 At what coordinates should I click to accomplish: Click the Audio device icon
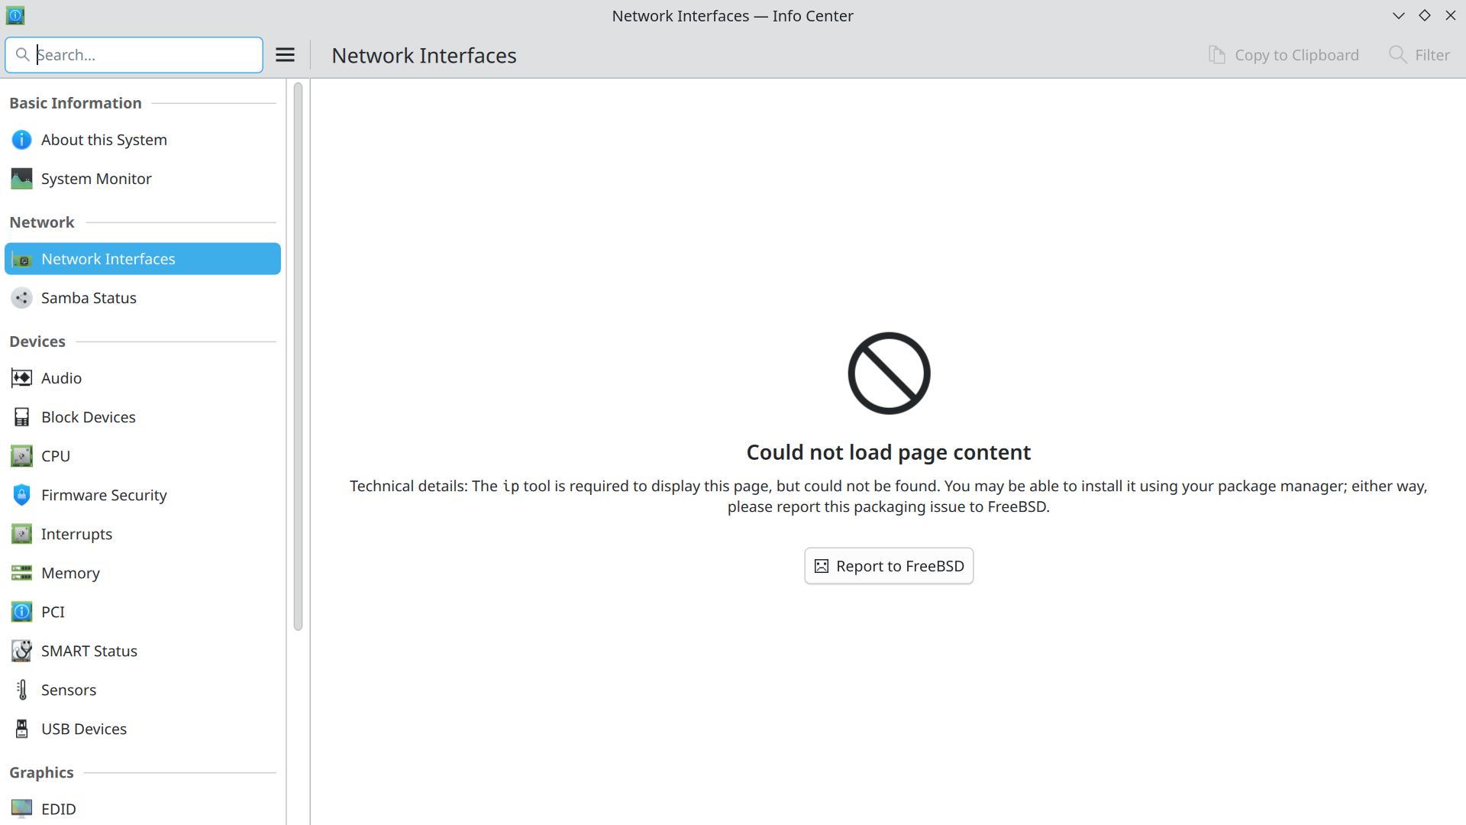coord(21,378)
